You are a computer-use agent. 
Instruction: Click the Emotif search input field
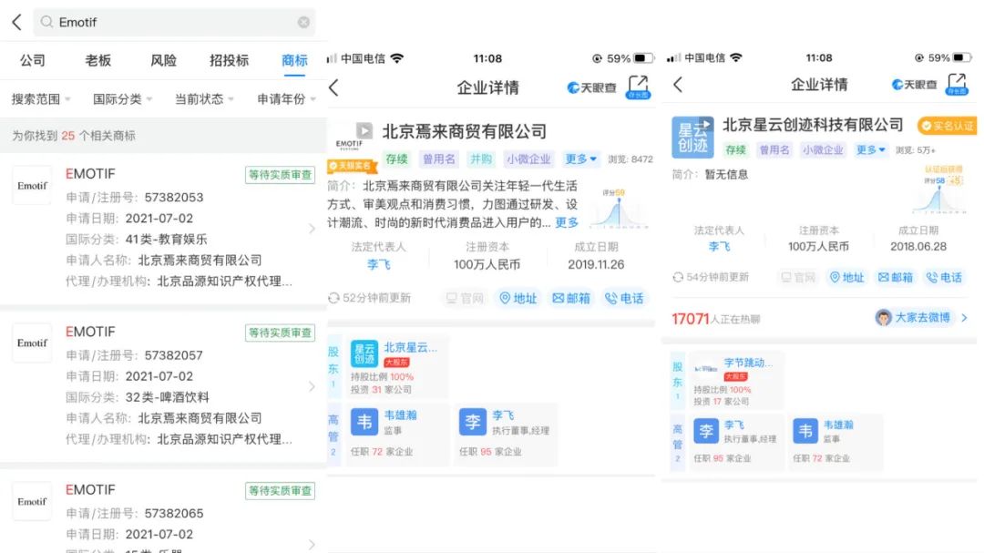pyautogui.click(x=173, y=22)
